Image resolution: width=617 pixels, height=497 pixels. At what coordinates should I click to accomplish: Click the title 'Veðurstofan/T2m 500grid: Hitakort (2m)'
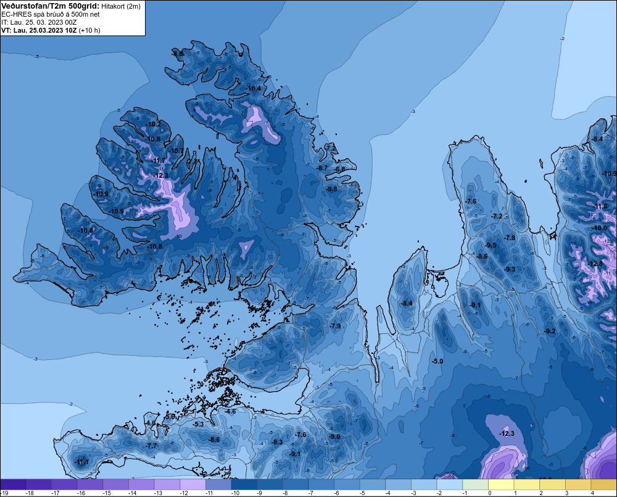point(70,6)
